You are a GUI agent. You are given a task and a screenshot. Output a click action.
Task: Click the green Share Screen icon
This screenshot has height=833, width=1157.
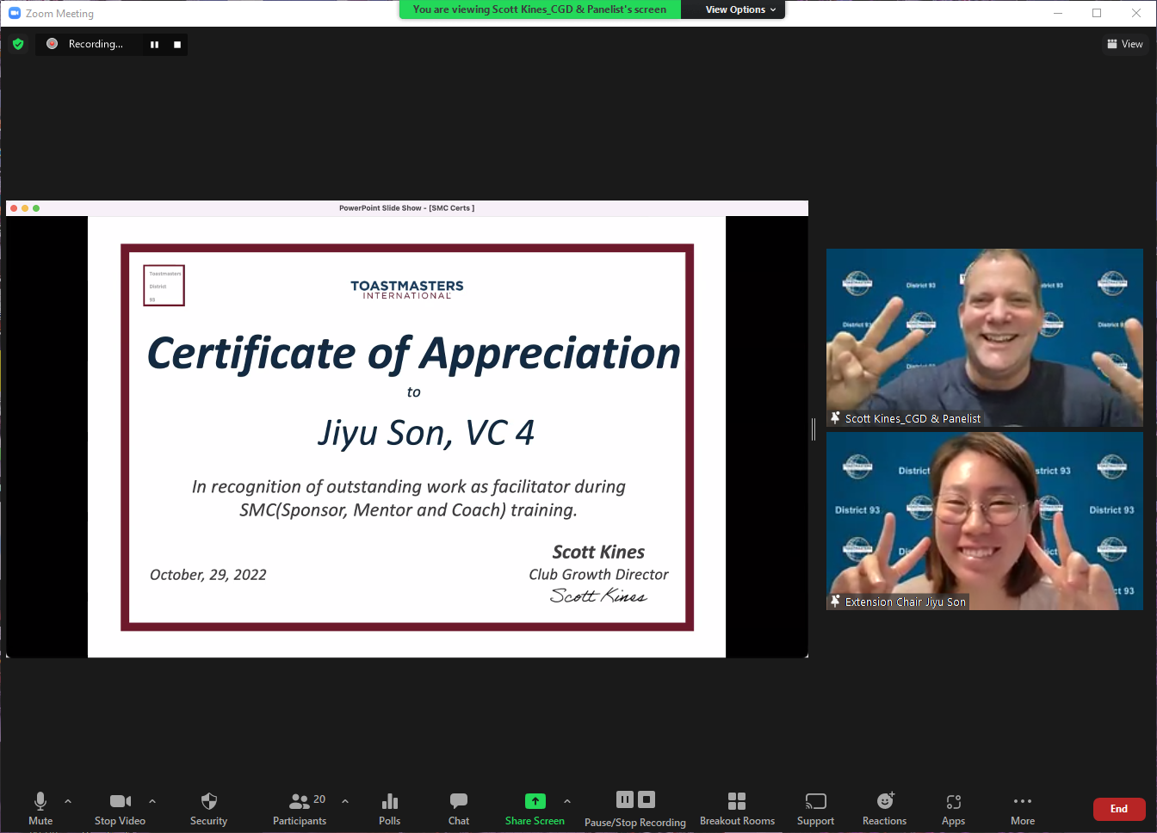[535, 801]
